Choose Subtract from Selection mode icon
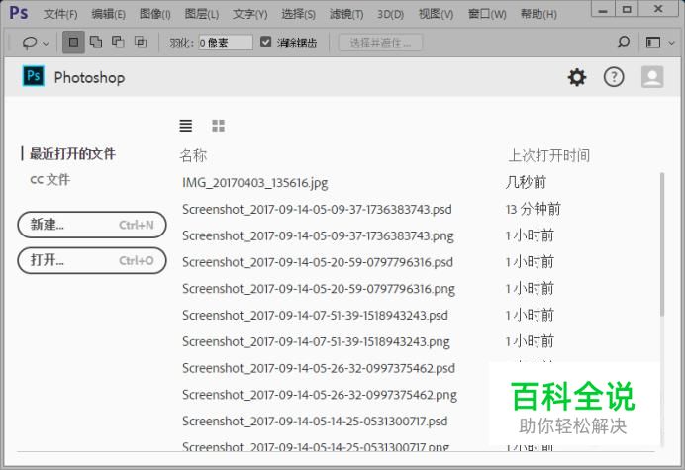 (x=118, y=42)
